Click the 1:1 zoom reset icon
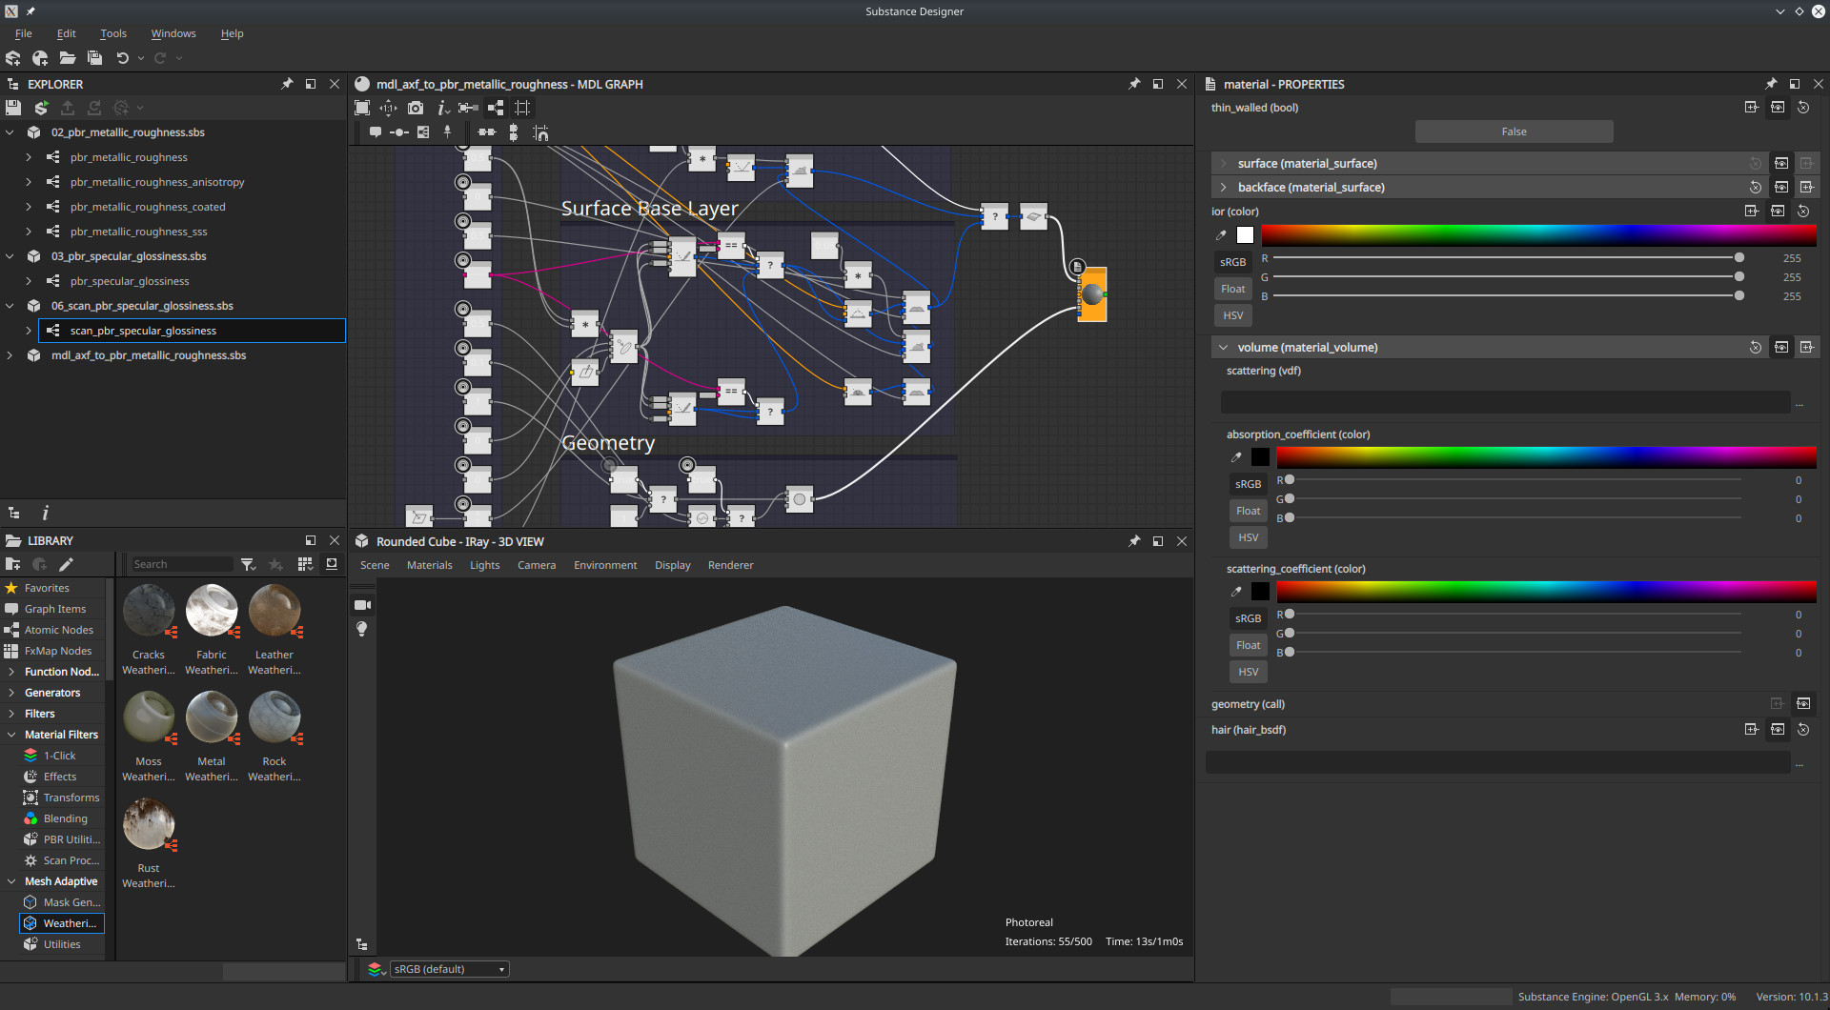Image resolution: width=1830 pixels, height=1010 pixels. [x=389, y=108]
